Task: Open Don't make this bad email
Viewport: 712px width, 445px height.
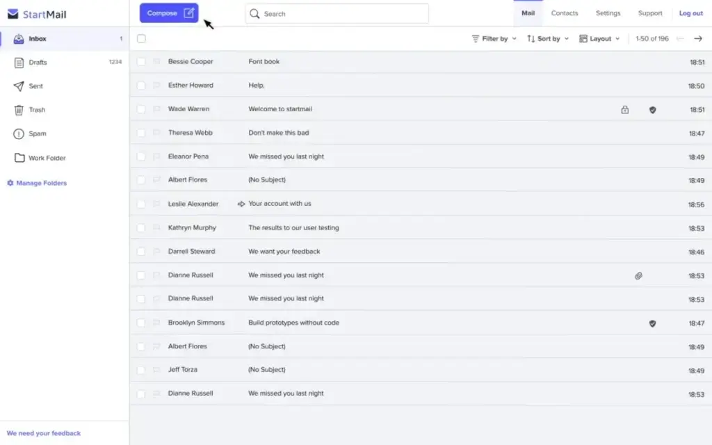Action: 421,133
